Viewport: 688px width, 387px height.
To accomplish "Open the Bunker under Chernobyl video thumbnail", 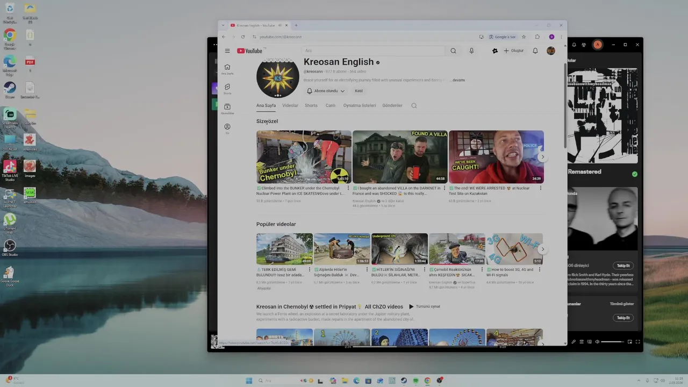I will 304,157.
